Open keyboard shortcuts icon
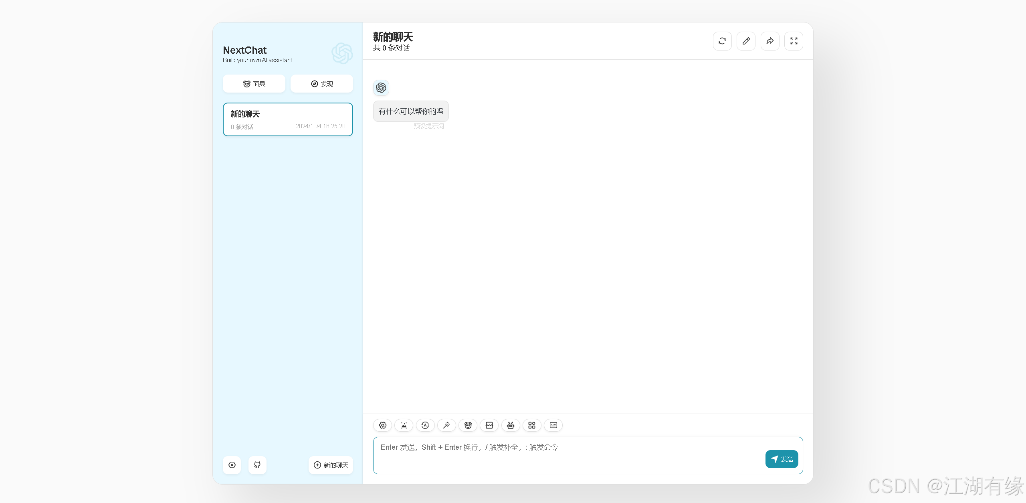Image resolution: width=1026 pixels, height=503 pixels. (x=553, y=425)
